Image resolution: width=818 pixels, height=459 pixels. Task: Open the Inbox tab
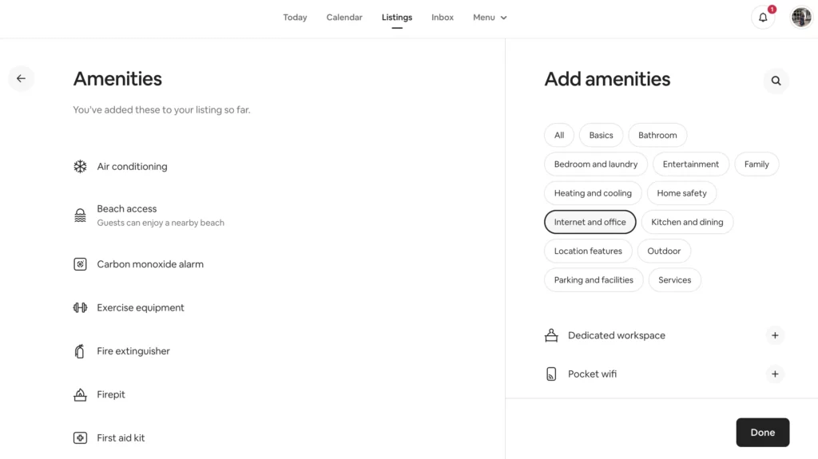pos(443,18)
